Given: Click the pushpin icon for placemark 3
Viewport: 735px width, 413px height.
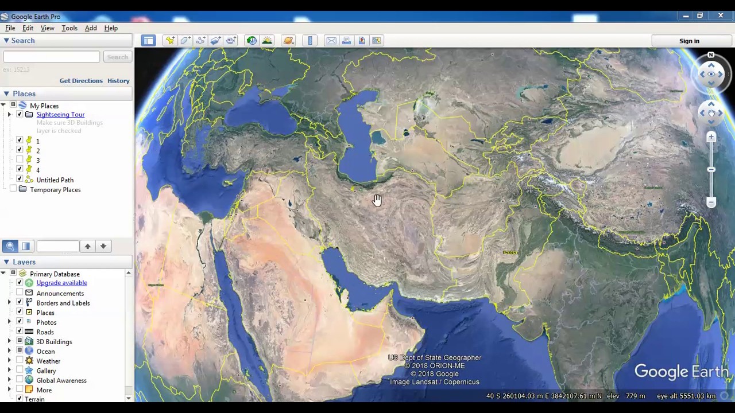Looking at the screenshot, I should tap(29, 160).
